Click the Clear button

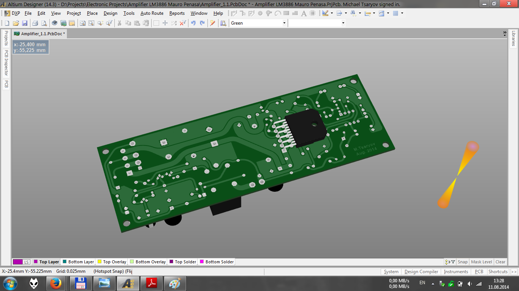pos(500,262)
